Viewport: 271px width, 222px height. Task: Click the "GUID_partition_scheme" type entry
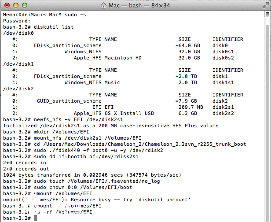pyautogui.click(x=69, y=101)
